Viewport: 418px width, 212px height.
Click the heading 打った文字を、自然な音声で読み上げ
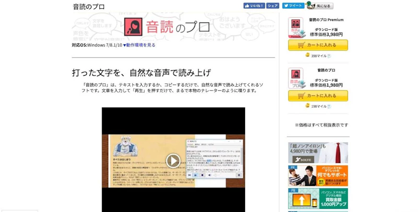pyautogui.click(x=142, y=73)
